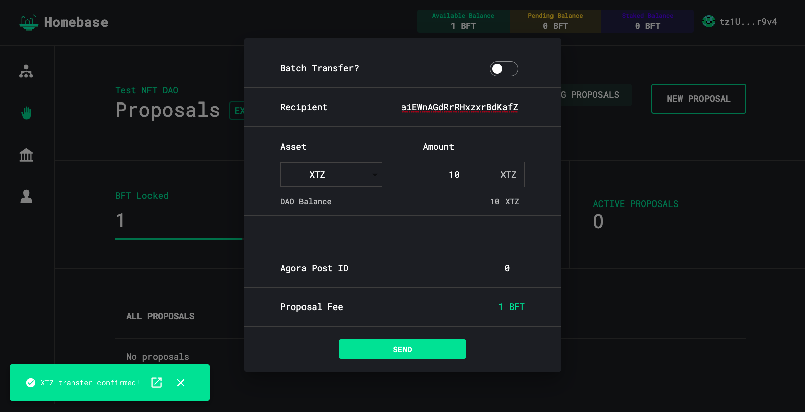Click the Recipient address field

click(460, 107)
